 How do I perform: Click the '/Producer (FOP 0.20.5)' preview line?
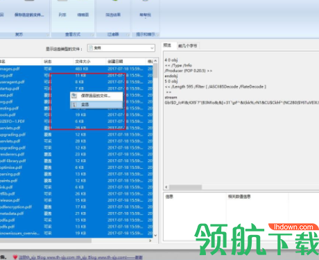tap(188, 71)
